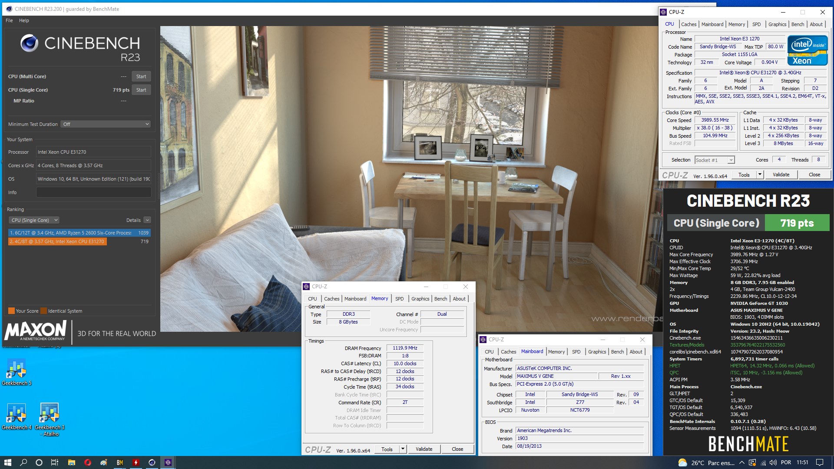Screen dimensions: 834x469
Task: Open Tools dropdown arrow in top CPU-Z
Action: (x=760, y=175)
